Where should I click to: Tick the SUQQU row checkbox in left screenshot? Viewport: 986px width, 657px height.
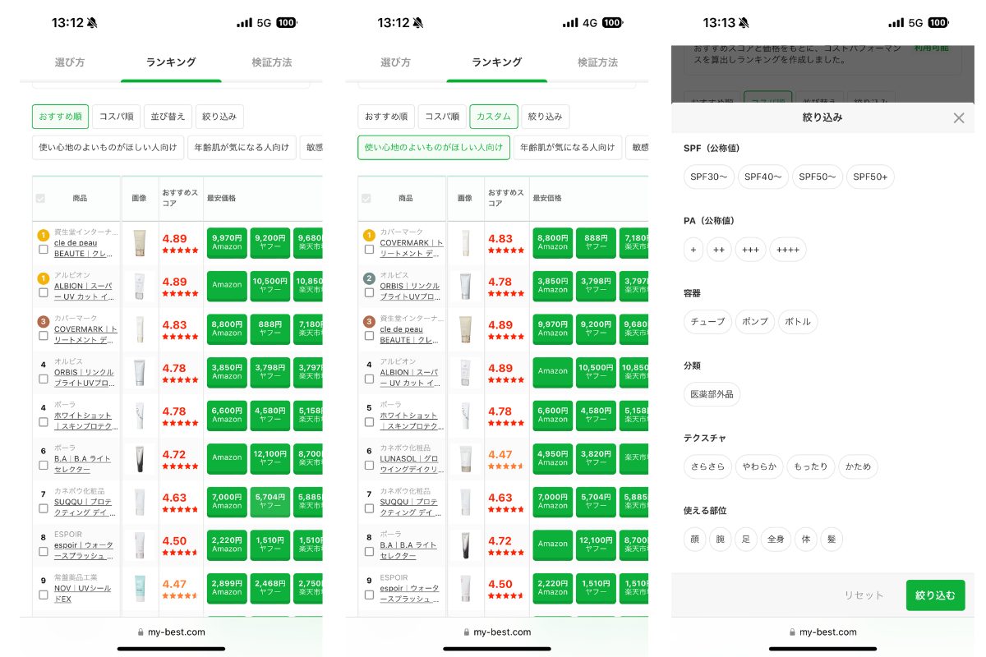pyautogui.click(x=44, y=508)
